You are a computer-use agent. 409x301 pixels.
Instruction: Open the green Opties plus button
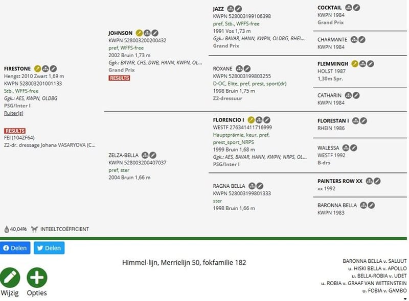[x=37, y=278]
